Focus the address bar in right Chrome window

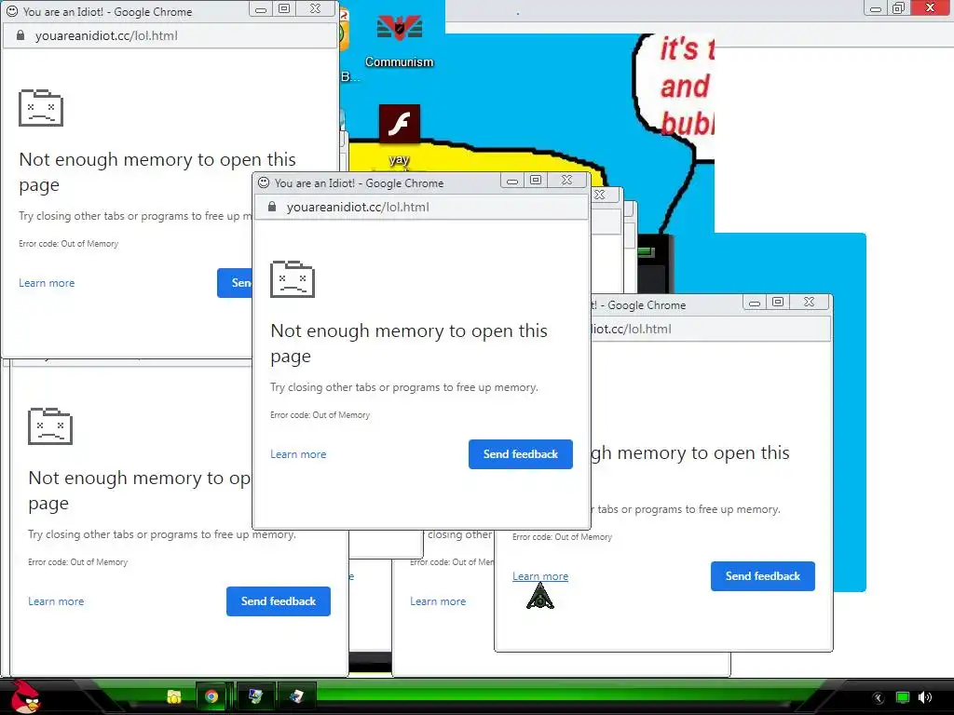click(710, 329)
